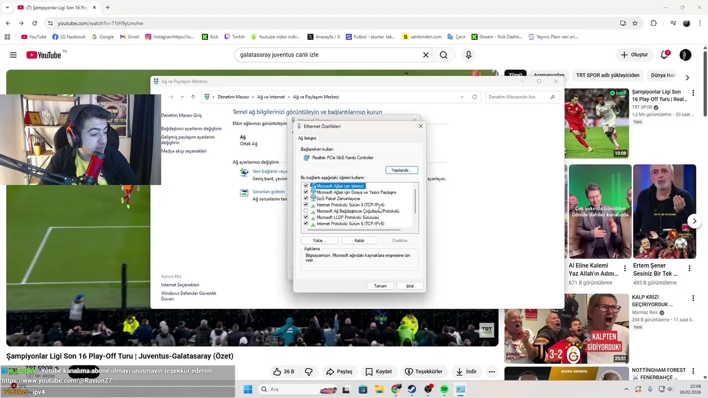Open the Control Panel address bar dropdown

[x=462, y=97]
